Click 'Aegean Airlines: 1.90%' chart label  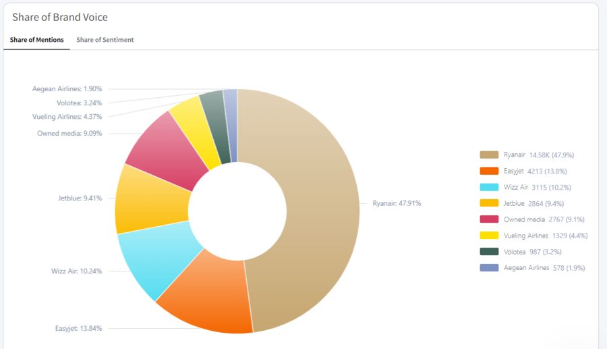click(67, 89)
